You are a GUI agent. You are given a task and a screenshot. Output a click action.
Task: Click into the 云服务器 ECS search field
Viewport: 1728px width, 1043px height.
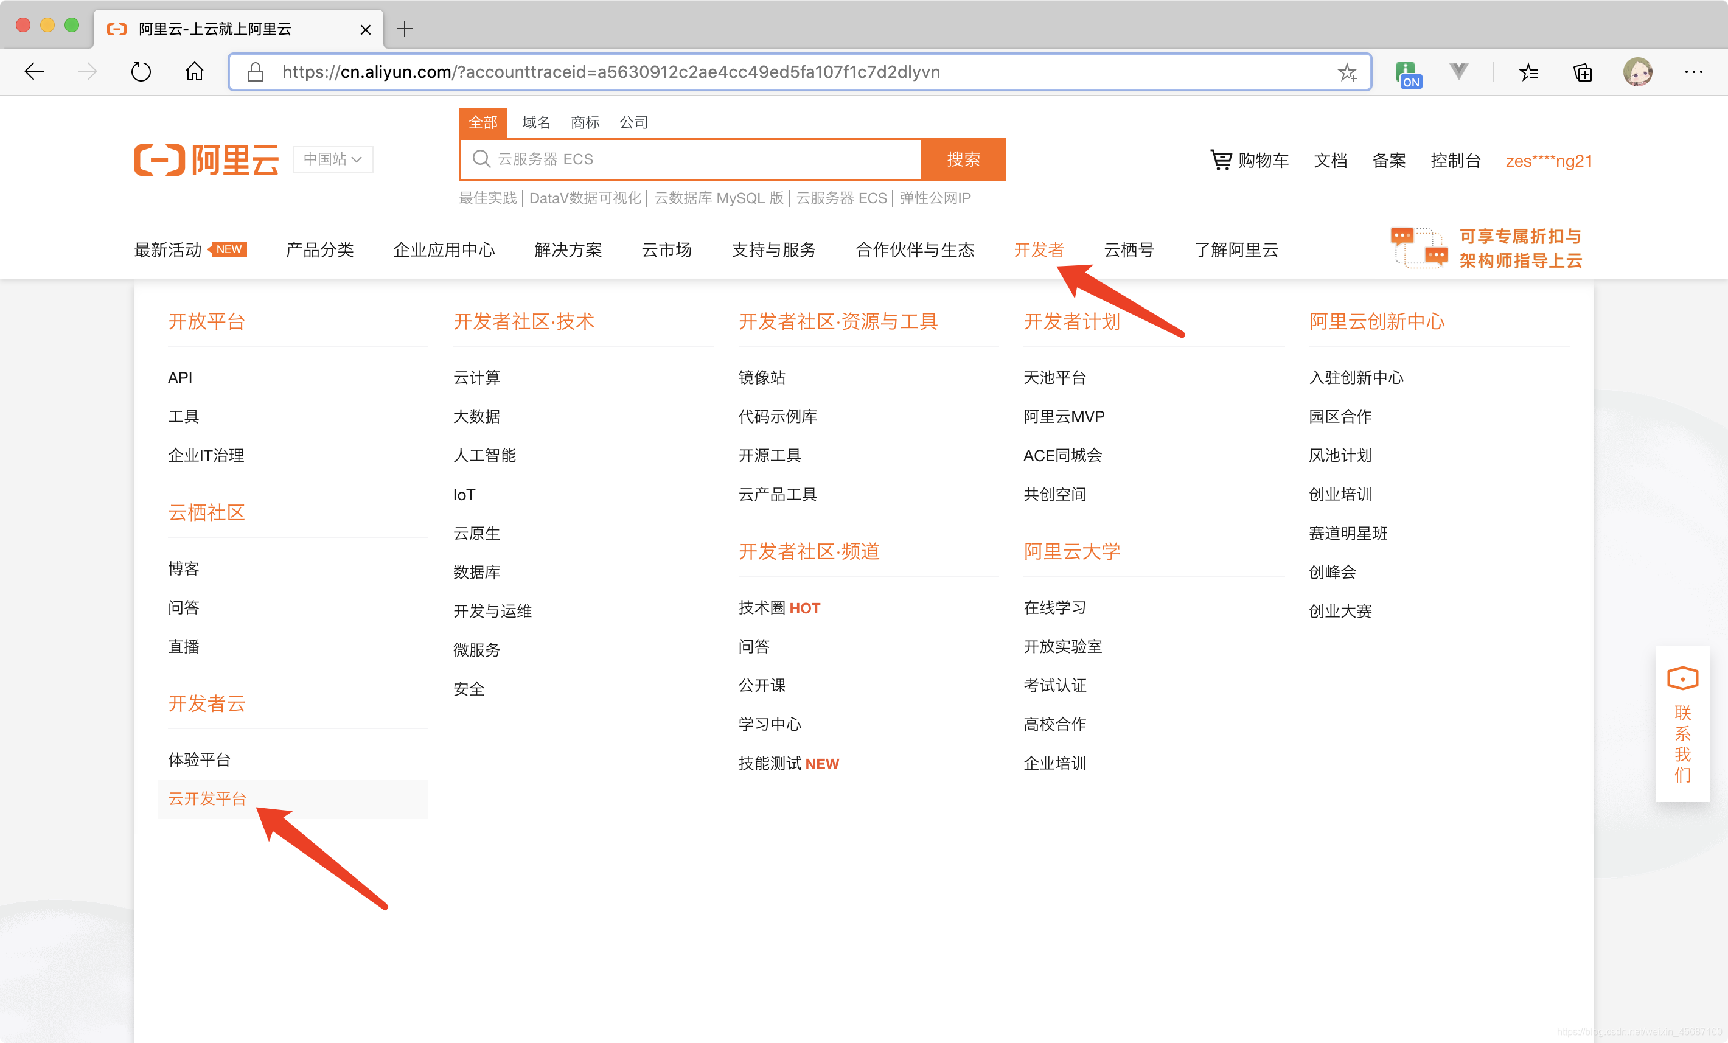coord(690,159)
